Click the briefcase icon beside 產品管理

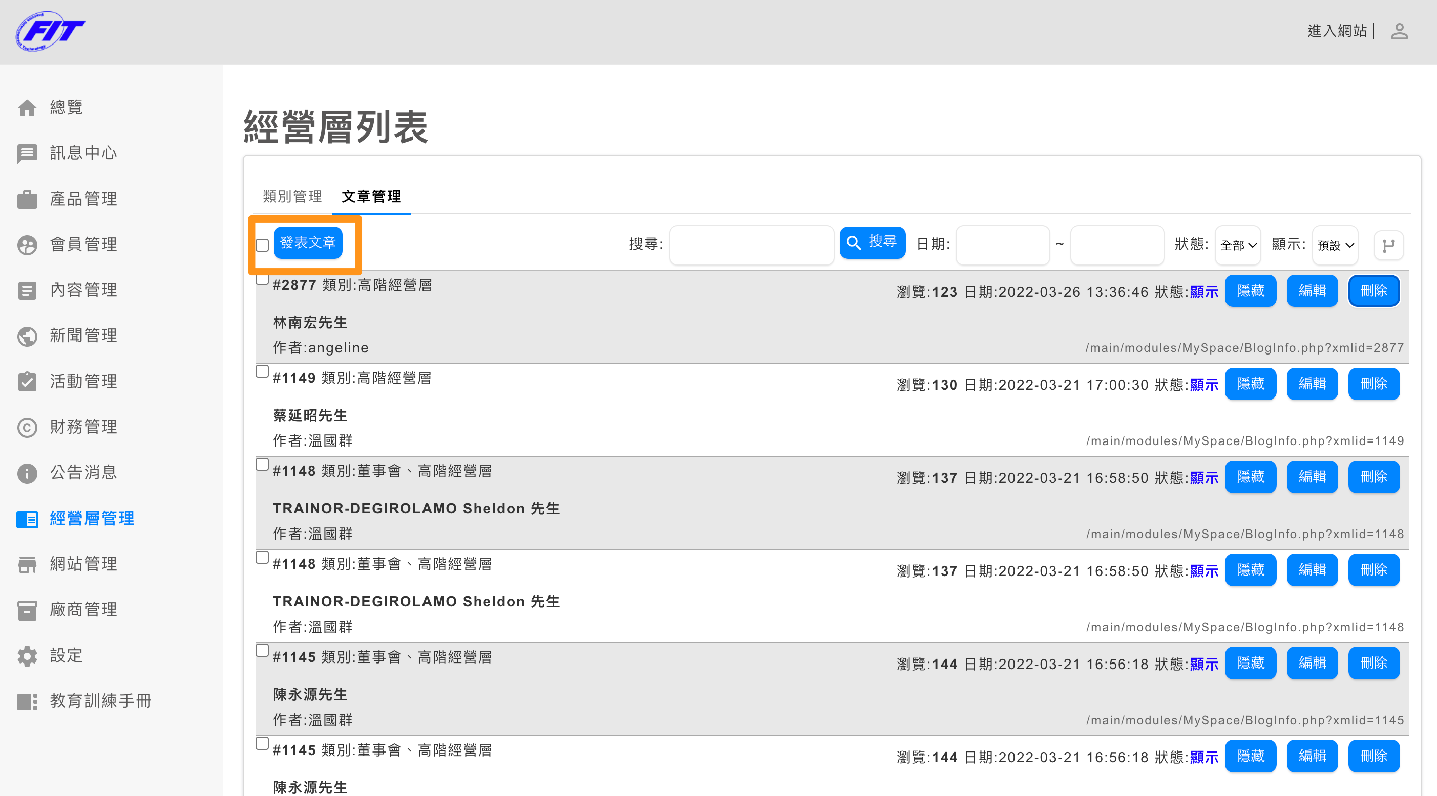(27, 199)
